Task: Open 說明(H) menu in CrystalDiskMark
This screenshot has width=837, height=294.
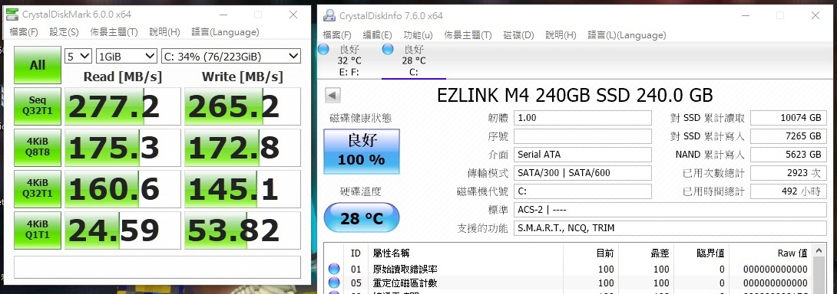Action: click(164, 32)
